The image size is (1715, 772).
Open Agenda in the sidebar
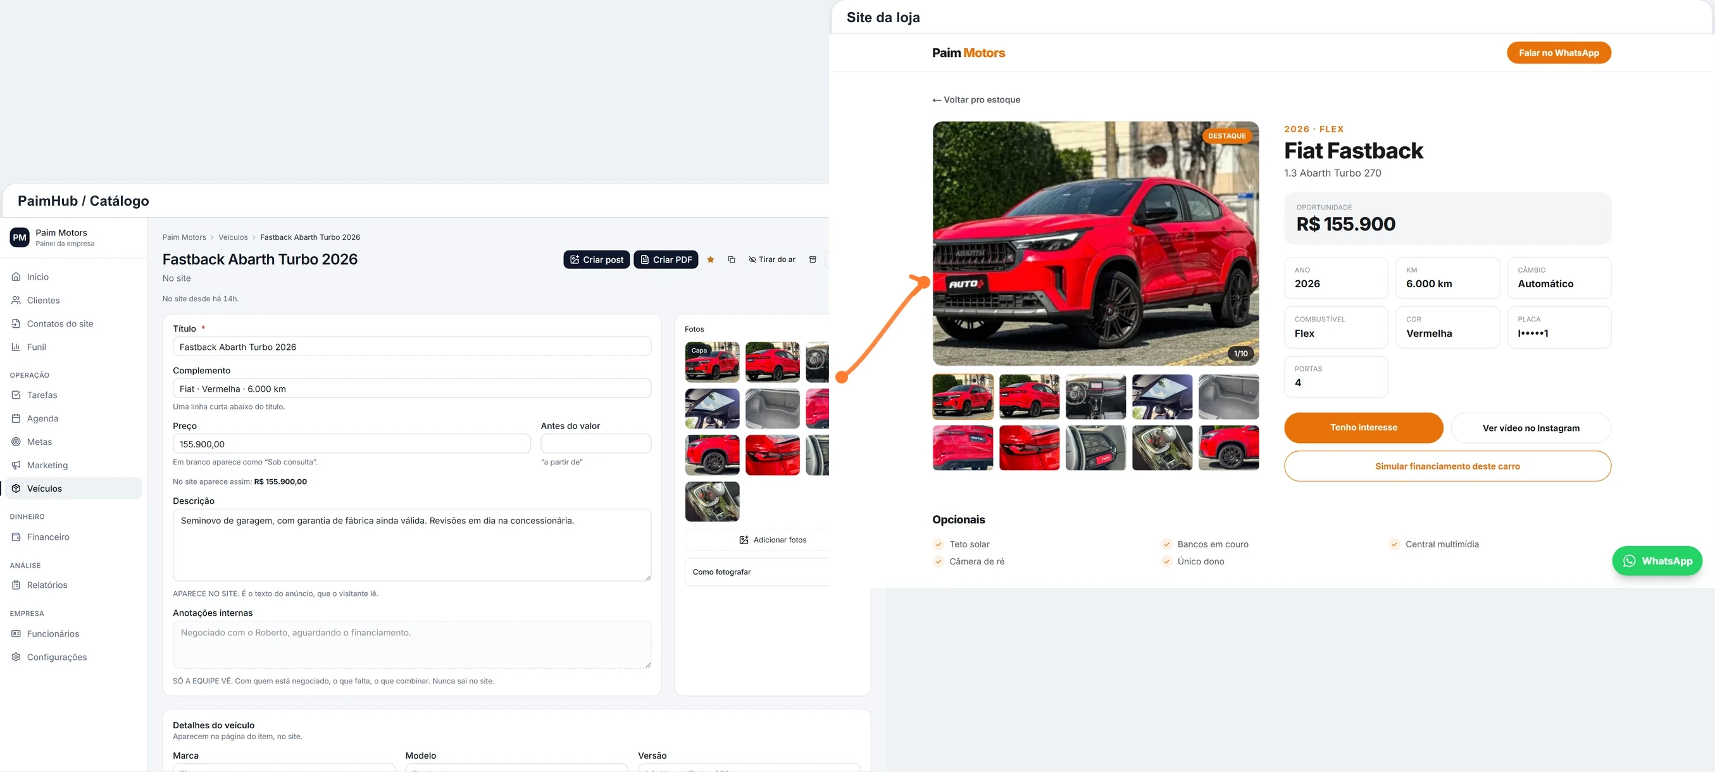pos(73,418)
